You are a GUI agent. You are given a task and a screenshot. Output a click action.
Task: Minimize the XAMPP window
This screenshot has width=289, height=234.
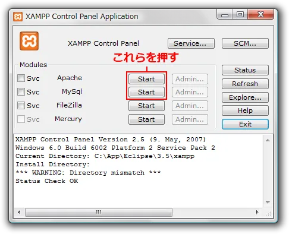pyautogui.click(x=225, y=15)
